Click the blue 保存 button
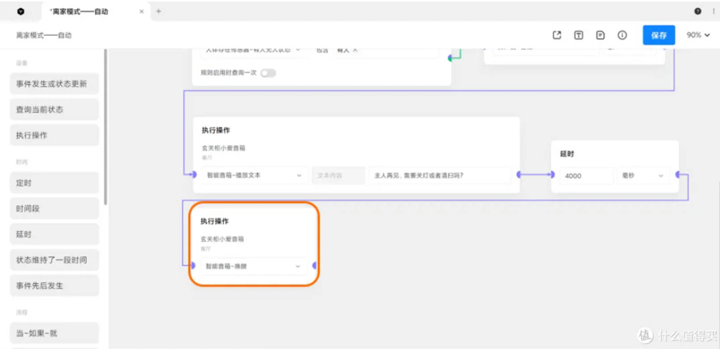The image size is (720, 349). (658, 35)
